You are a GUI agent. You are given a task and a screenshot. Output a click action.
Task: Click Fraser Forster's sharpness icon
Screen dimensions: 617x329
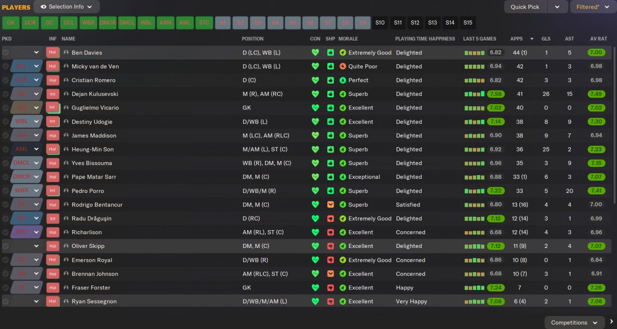330,288
